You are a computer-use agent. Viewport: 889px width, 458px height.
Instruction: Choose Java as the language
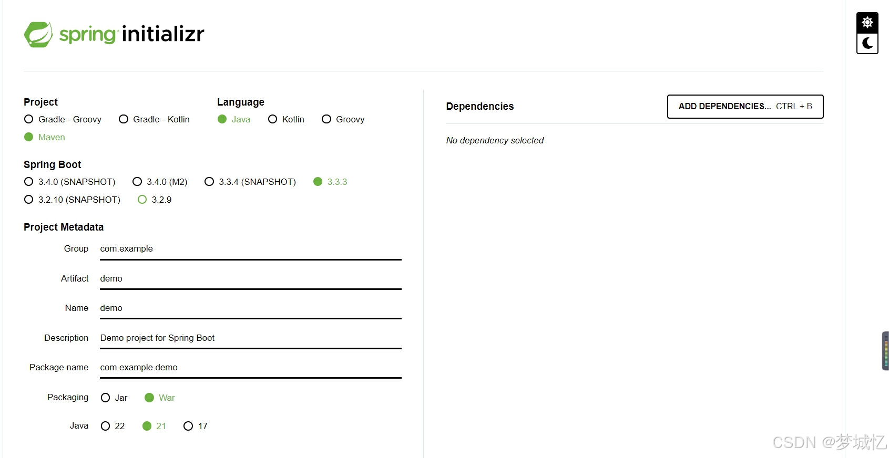pyautogui.click(x=234, y=119)
